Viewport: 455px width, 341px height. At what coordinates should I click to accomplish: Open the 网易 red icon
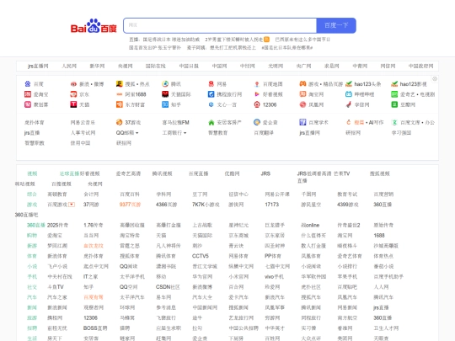(x=211, y=84)
